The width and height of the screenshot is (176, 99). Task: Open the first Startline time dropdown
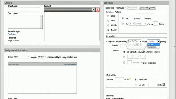130,57
